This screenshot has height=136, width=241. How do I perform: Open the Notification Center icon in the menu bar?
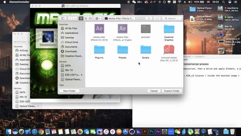(x=235, y=2)
